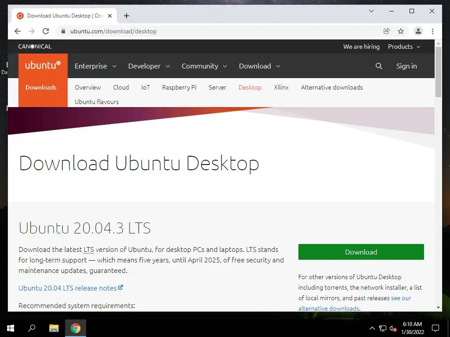Image resolution: width=450 pixels, height=337 pixels.
Task: Click the Ubuntu 20.04.3 LTS heading
Action: pos(85,228)
